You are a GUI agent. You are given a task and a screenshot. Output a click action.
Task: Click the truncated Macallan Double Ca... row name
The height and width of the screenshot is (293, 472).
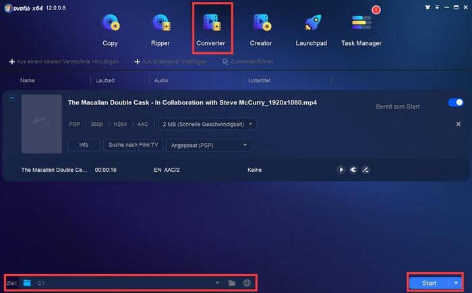click(54, 170)
